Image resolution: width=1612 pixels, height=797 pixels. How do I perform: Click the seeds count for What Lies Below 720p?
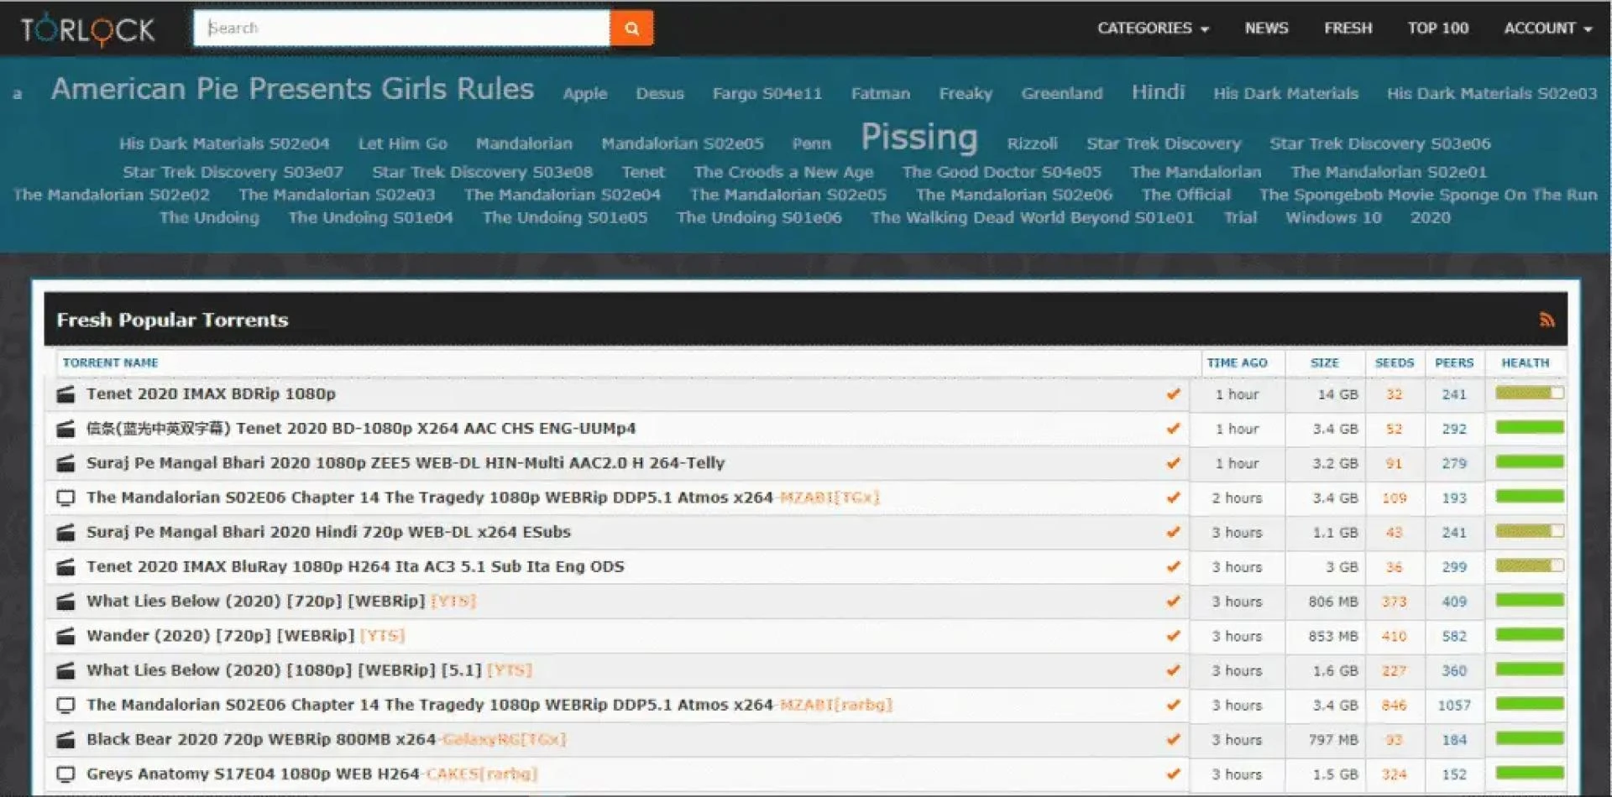(1394, 601)
